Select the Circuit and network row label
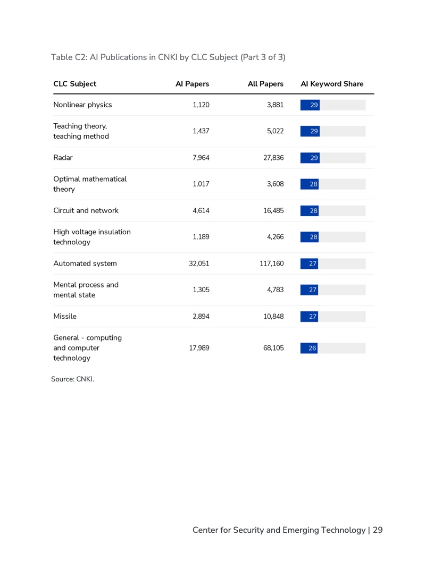 [86, 211]
